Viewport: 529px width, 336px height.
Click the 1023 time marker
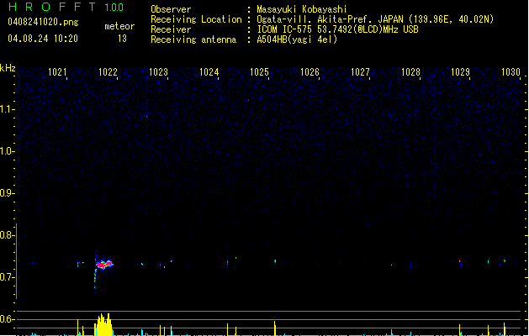coord(159,73)
